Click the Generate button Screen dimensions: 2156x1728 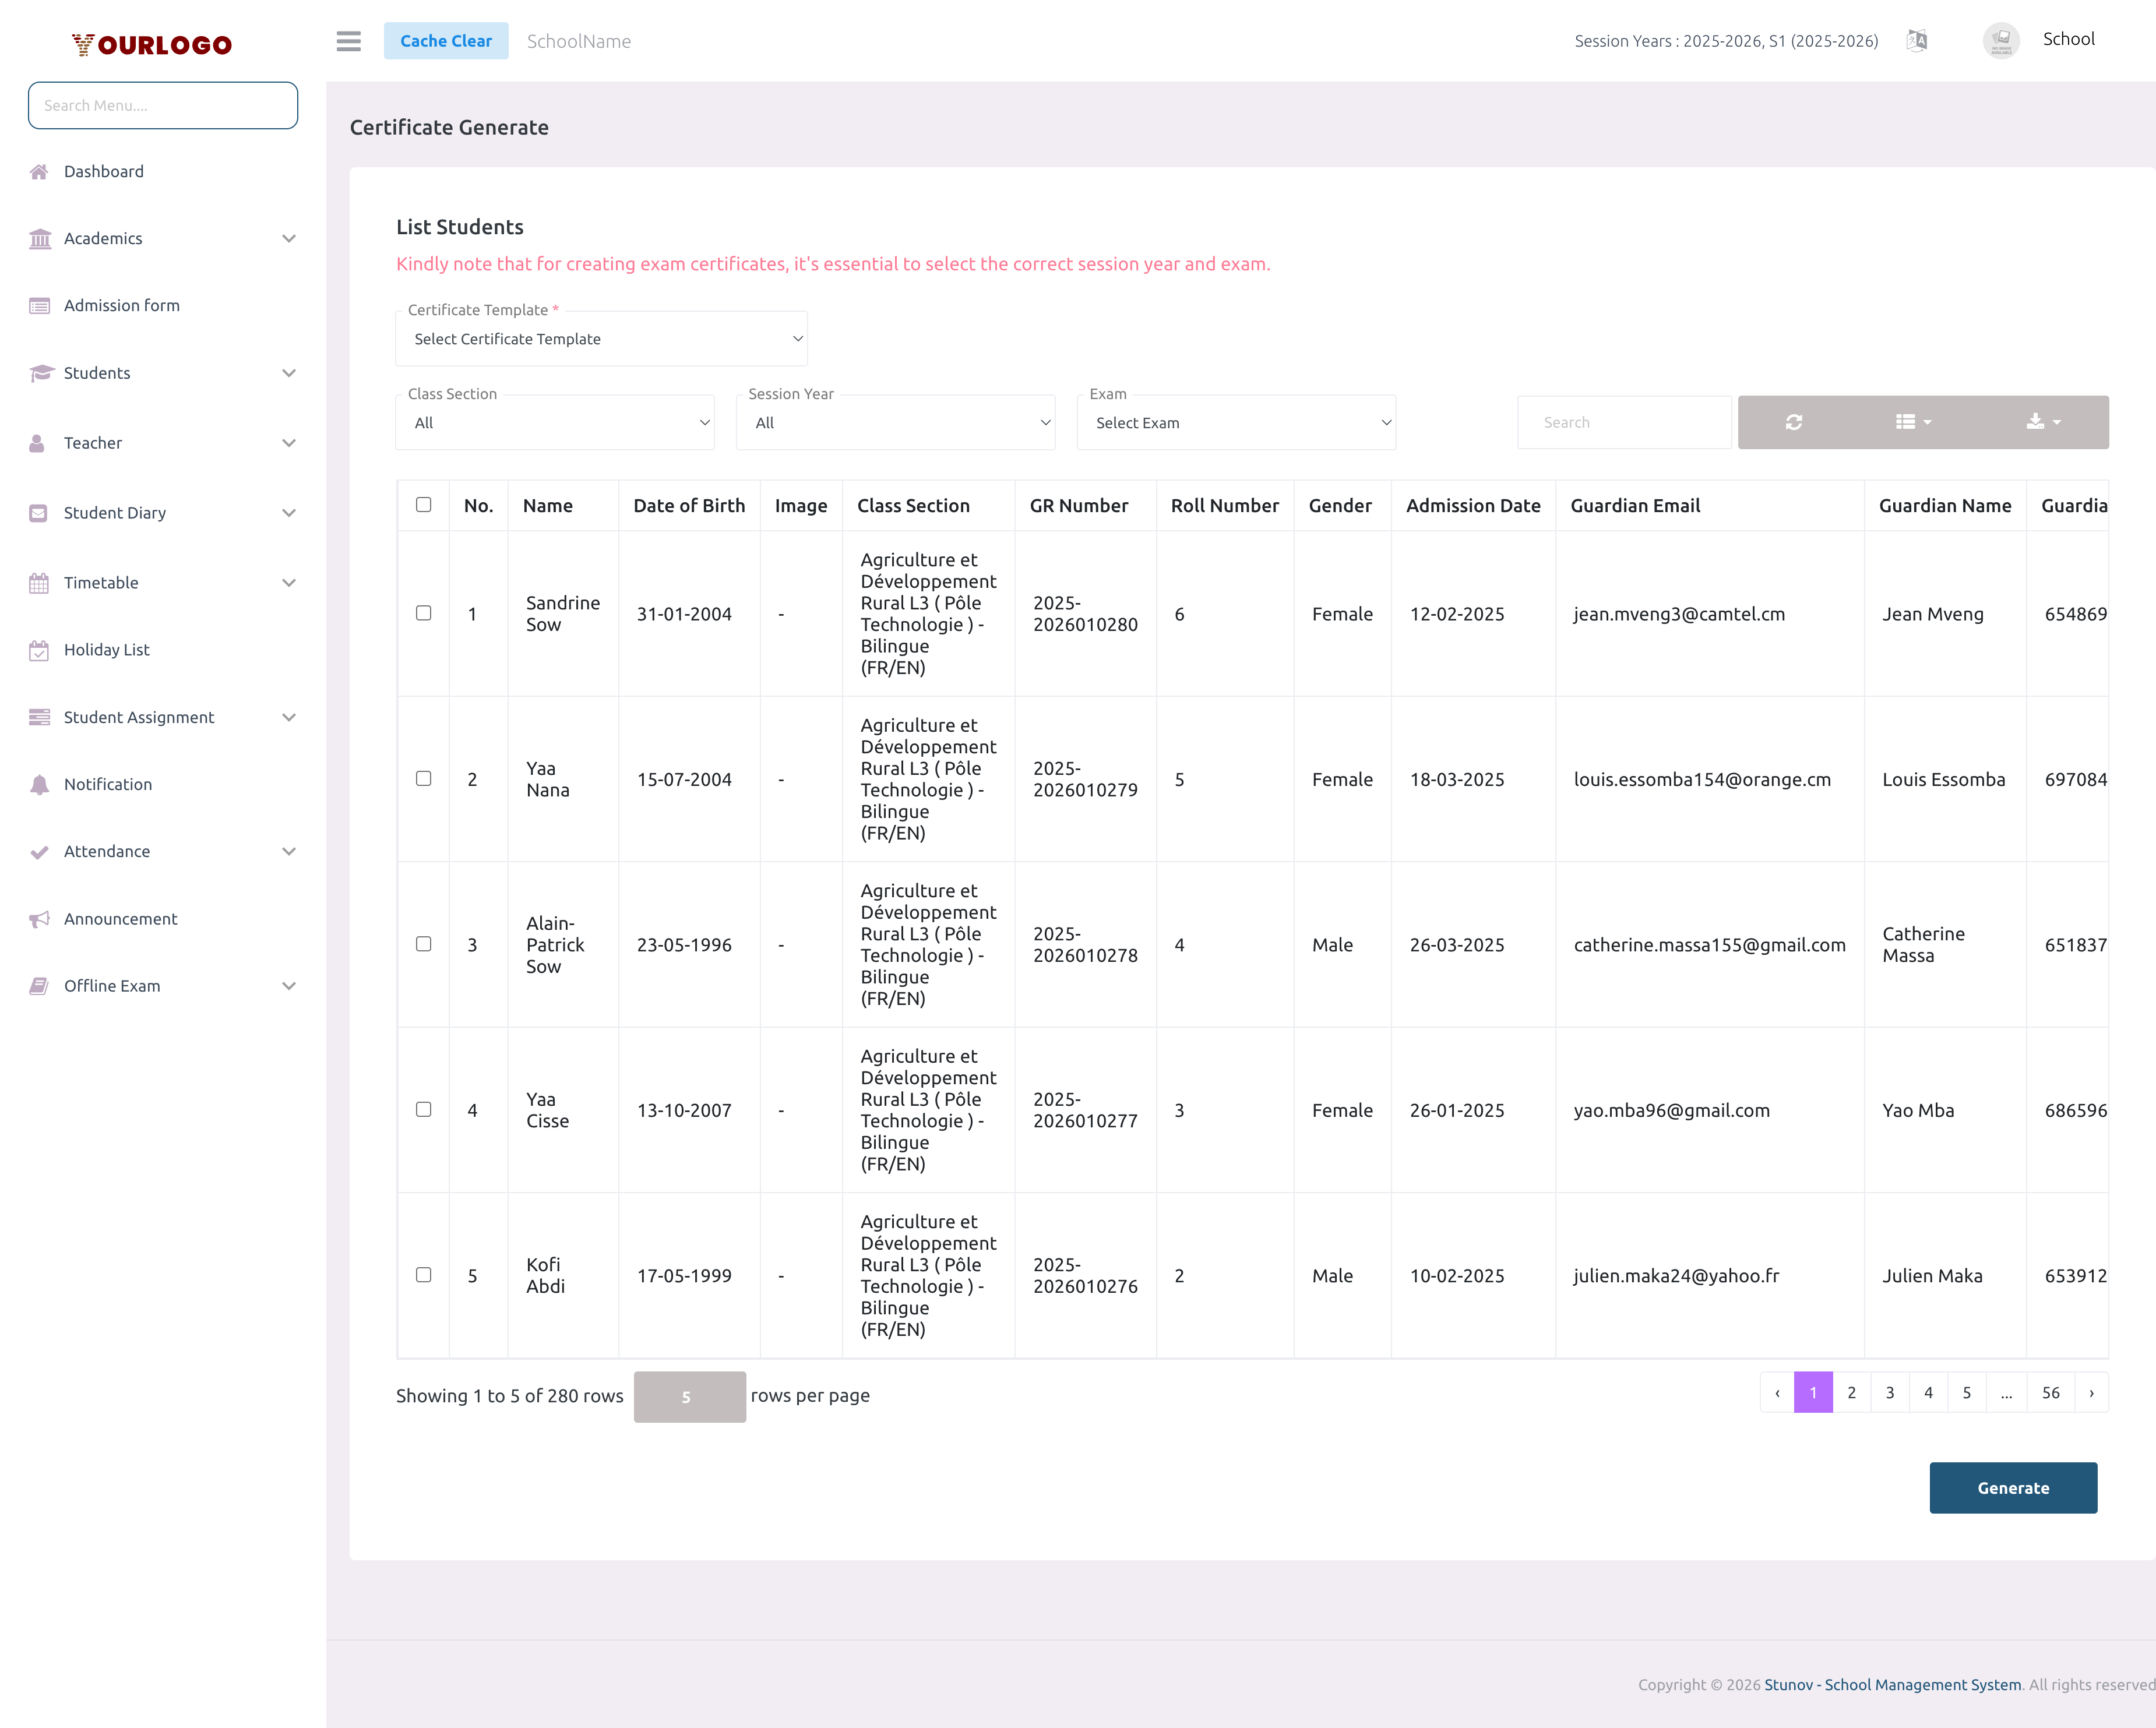(x=2013, y=1487)
